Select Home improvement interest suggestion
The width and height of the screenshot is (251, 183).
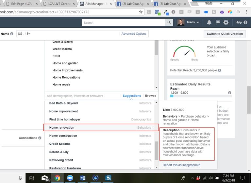coord(100,111)
